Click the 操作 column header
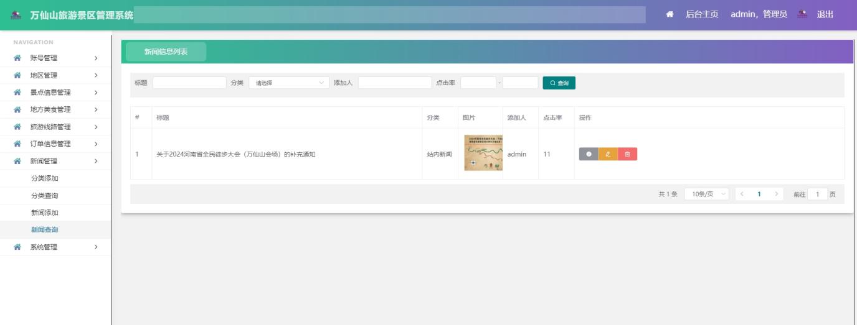Viewport: 857px width, 325px height. click(585, 117)
